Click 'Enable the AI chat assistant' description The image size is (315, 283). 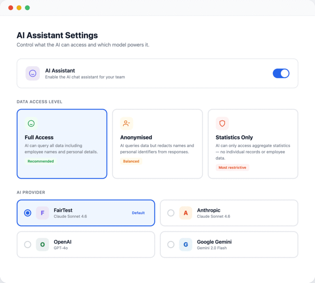click(x=85, y=77)
